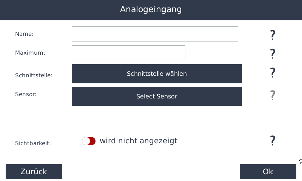This screenshot has height=181, width=302.
Task: Select the 'Schnittstelle:' label text
Action: click(34, 75)
